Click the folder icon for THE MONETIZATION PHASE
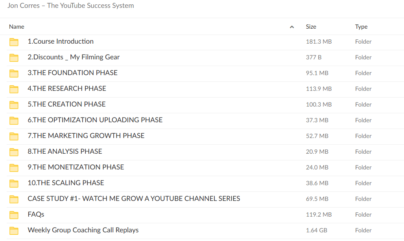The height and width of the screenshot is (241, 404). point(14,167)
